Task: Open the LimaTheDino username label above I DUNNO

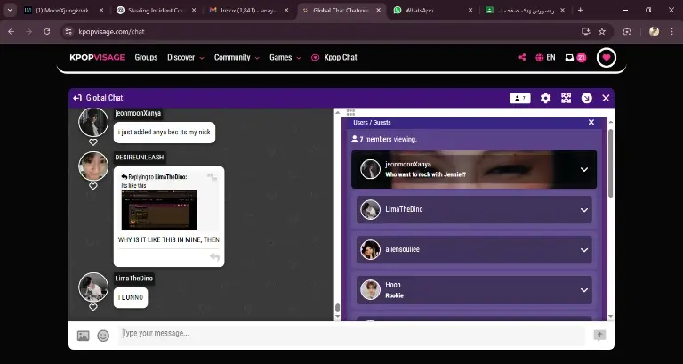Action: click(x=133, y=279)
